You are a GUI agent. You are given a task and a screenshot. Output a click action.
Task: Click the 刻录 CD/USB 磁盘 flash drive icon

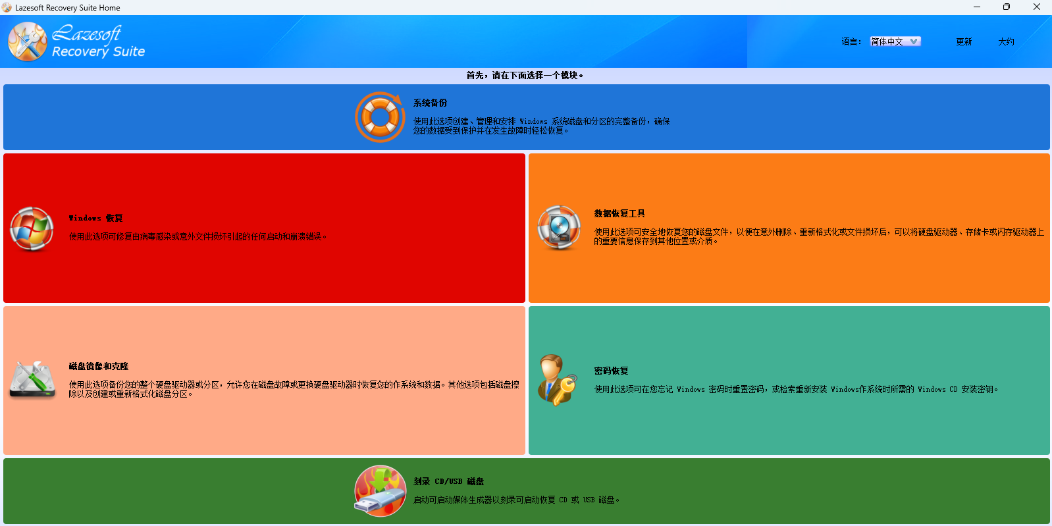click(381, 491)
